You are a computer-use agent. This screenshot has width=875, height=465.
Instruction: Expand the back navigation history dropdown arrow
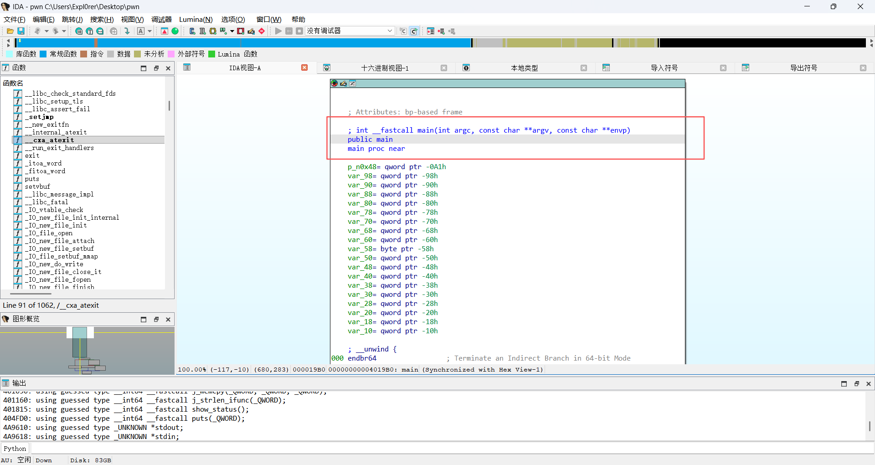pyautogui.click(x=46, y=31)
